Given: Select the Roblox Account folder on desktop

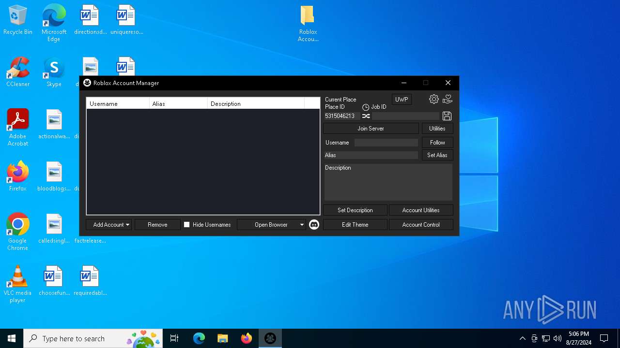Looking at the screenshot, I should [308, 23].
